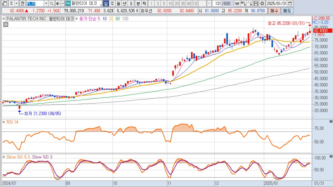Select the 1 interval button
Viewport: 333px width, 187px height.
151,3
